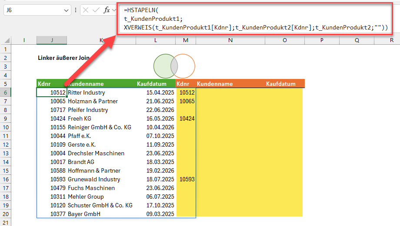This screenshot has width=400, height=226.
Task: Select the date cell 17.10.2025
Action: (156, 205)
